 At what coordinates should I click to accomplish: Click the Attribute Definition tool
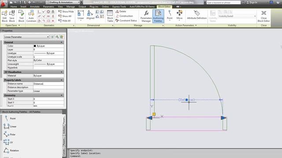coord(197,14)
